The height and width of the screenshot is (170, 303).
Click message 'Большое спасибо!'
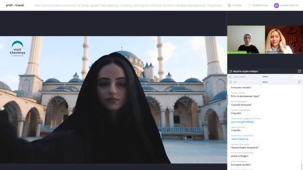tap(241, 88)
